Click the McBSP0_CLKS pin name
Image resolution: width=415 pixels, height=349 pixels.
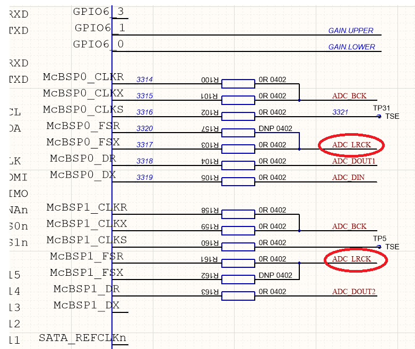[83, 110]
